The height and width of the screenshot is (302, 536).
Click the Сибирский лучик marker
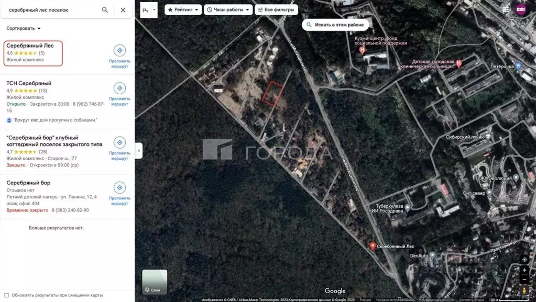click(x=488, y=136)
